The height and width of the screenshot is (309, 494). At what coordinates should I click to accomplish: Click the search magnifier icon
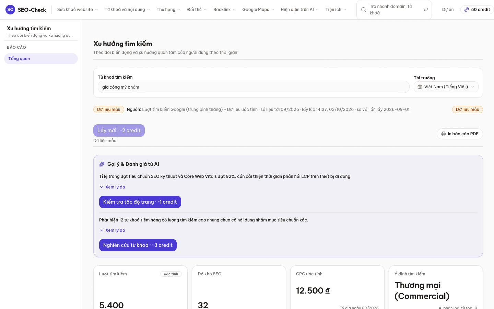[x=364, y=10]
